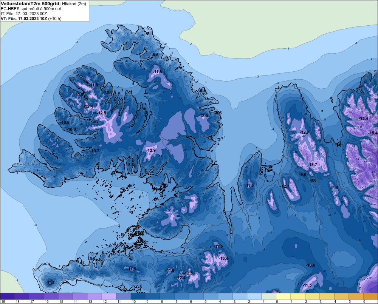This screenshot has height=304, width=378.
Task: Click the '6' legend scale number
Action: point(364,302)
